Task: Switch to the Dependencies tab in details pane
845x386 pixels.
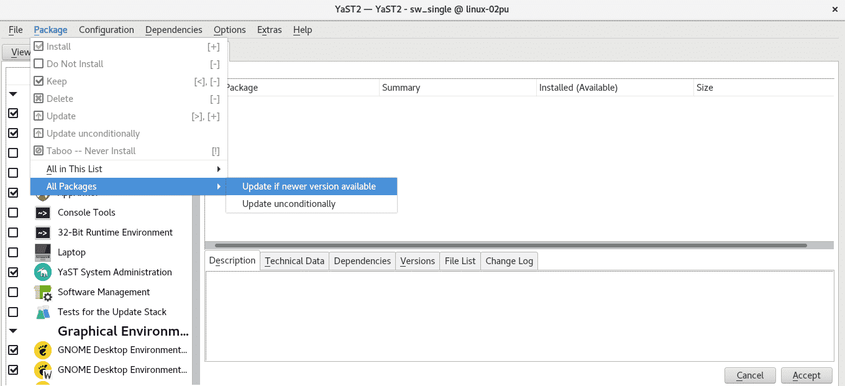Action: pos(362,261)
